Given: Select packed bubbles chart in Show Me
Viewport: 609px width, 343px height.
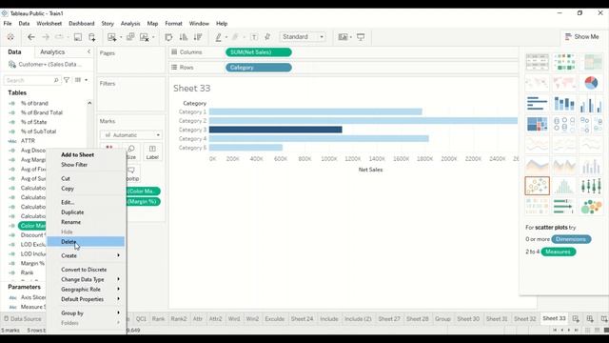Looking at the screenshot, I should click(591, 206).
